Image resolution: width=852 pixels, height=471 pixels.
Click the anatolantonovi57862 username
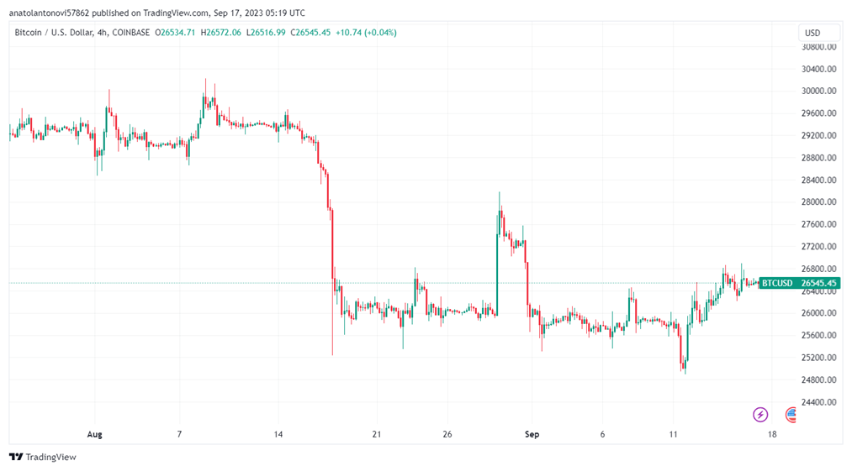[51, 13]
